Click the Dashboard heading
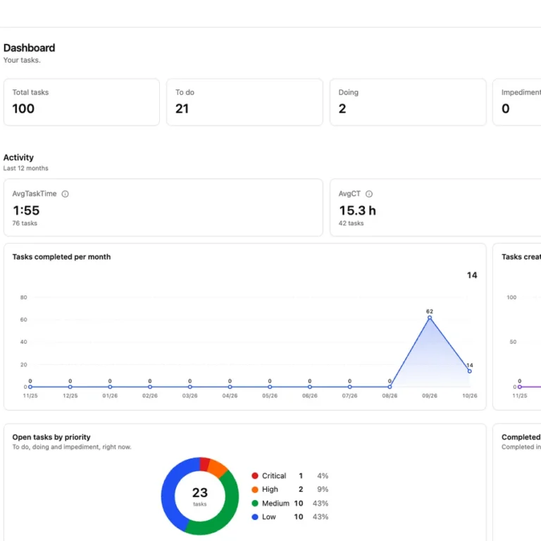Viewport: 541px width, 541px height. pos(30,48)
